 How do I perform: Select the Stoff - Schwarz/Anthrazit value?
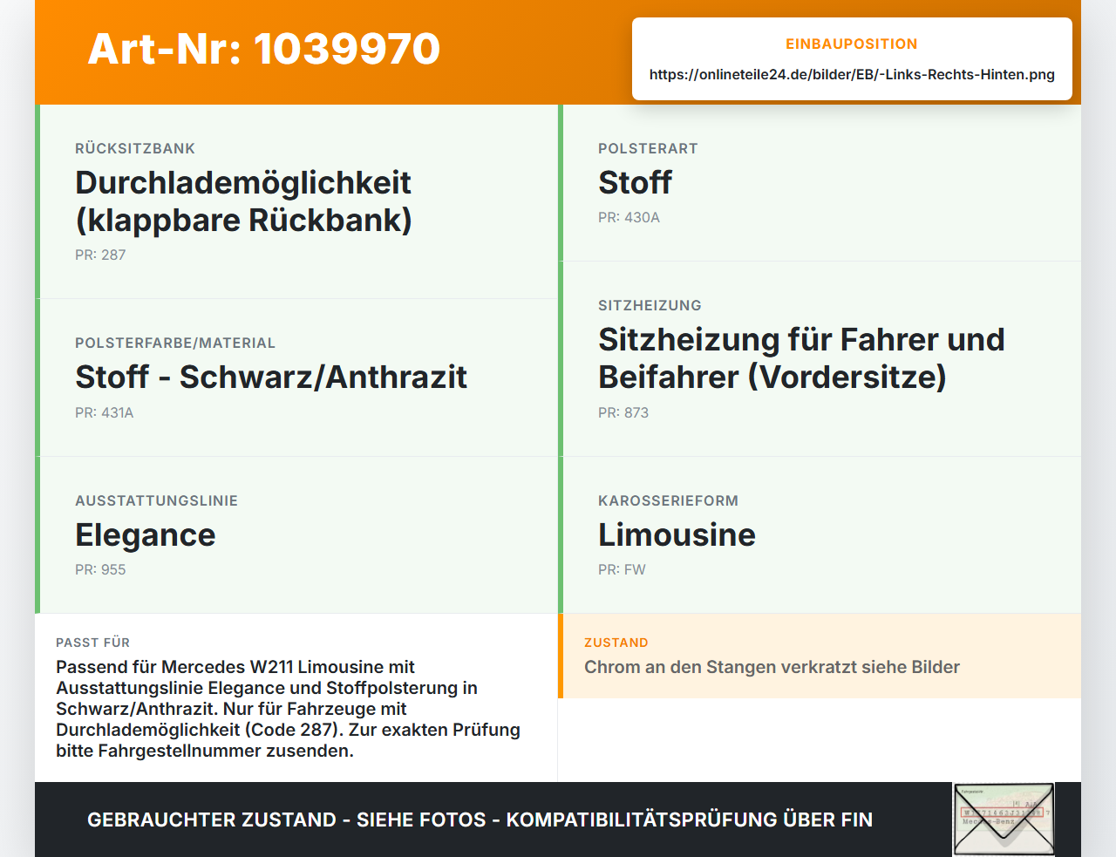[x=271, y=377]
